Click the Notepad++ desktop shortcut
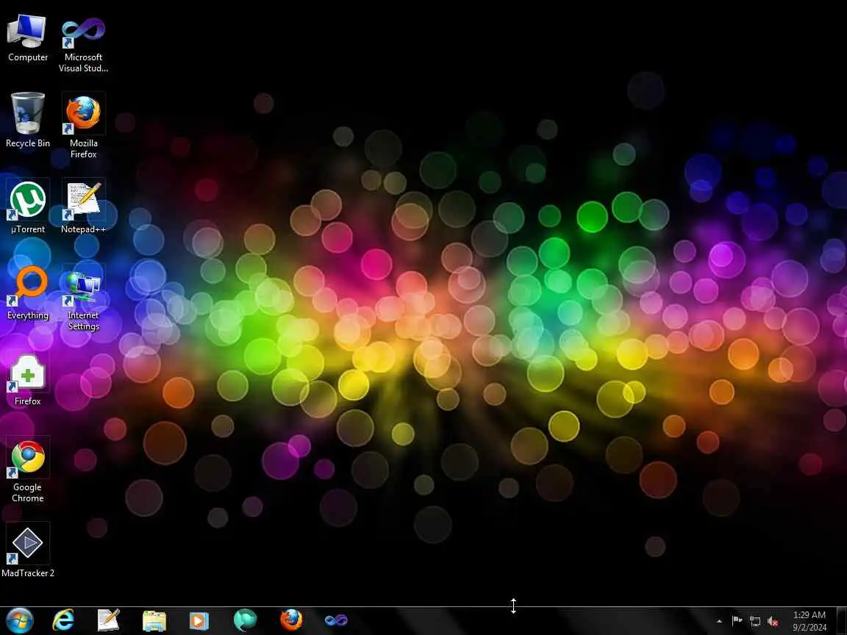Image resolution: width=847 pixels, height=635 pixels. [83, 207]
